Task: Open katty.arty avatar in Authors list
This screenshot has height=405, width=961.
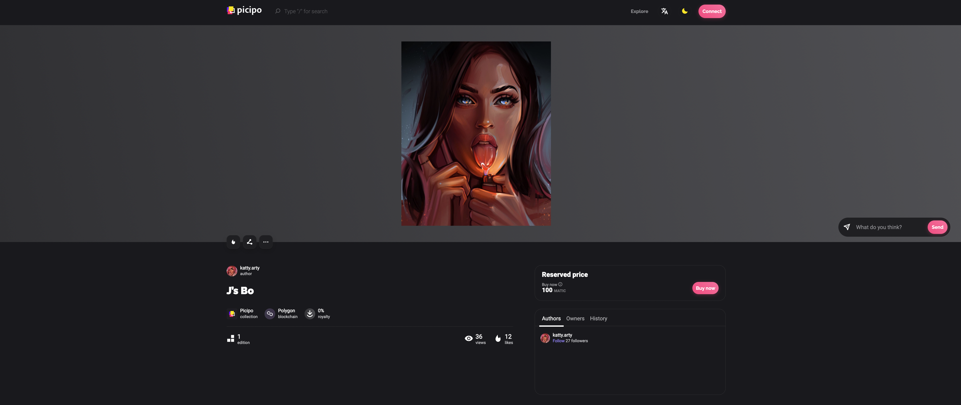Action: 545,338
